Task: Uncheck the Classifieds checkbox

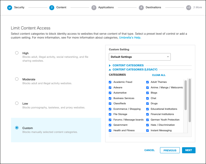Action: 110,103
